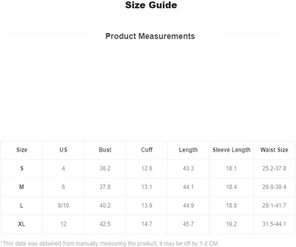
Task: Select the L size row label
Action: click(x=22, y=206)
